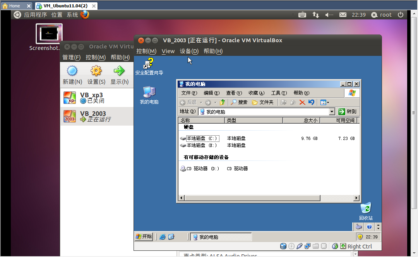Image resolution: width=418 pixels, height=257 pixels.
Task: Click the 安全配置向导 desktop shortcut
Action: (x=149, y=67)
